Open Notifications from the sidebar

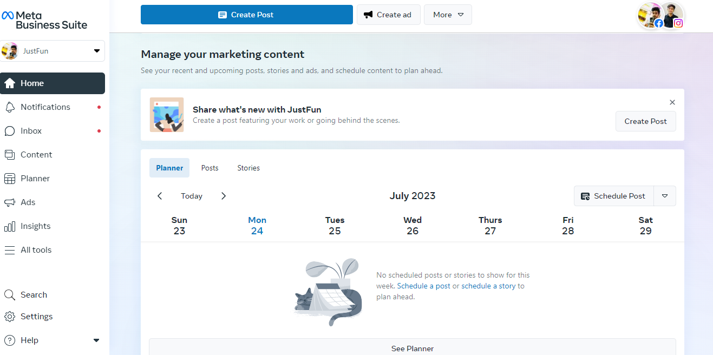coord(45,107)
